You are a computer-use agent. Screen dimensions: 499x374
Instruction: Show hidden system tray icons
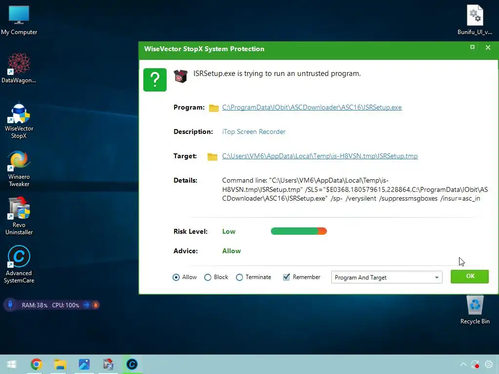pyautogui.click(x=463, y=364)
